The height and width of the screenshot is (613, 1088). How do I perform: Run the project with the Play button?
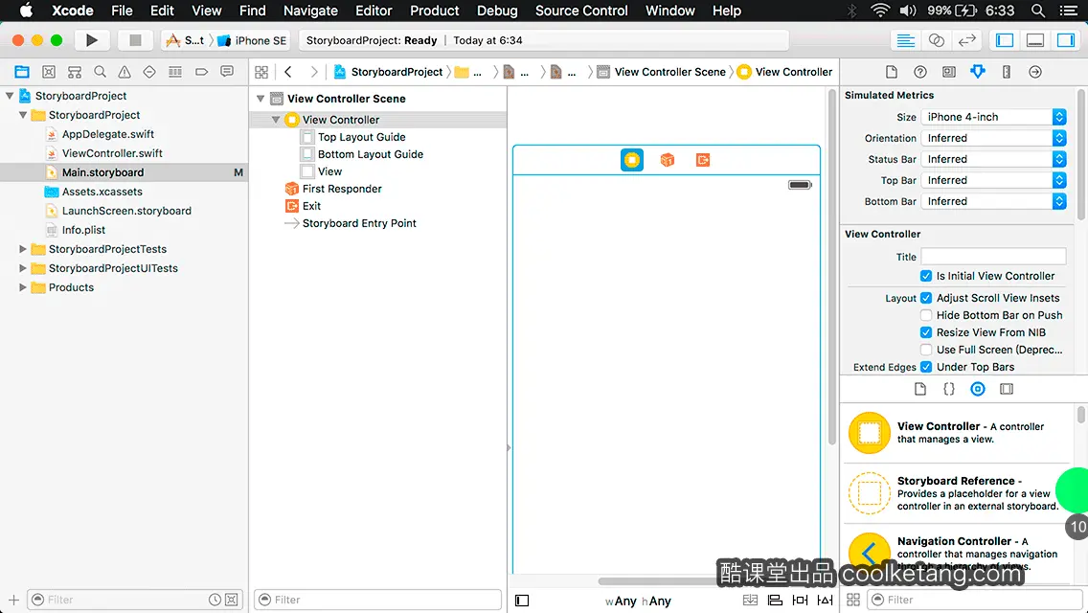[91, 40]
